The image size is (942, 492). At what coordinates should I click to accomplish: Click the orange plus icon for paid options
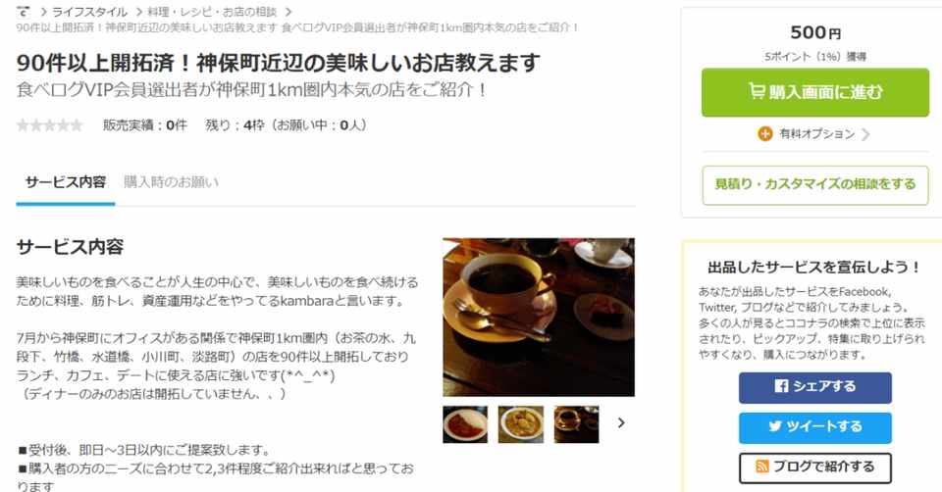point(764,134)
